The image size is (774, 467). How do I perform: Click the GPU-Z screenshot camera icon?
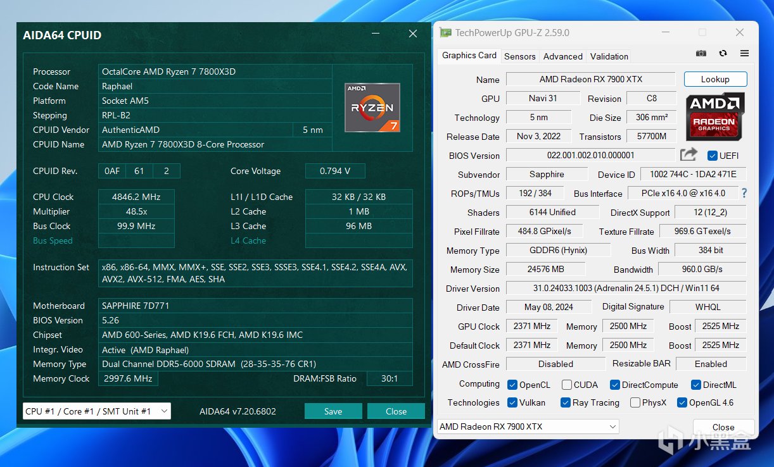click(701, 54)
